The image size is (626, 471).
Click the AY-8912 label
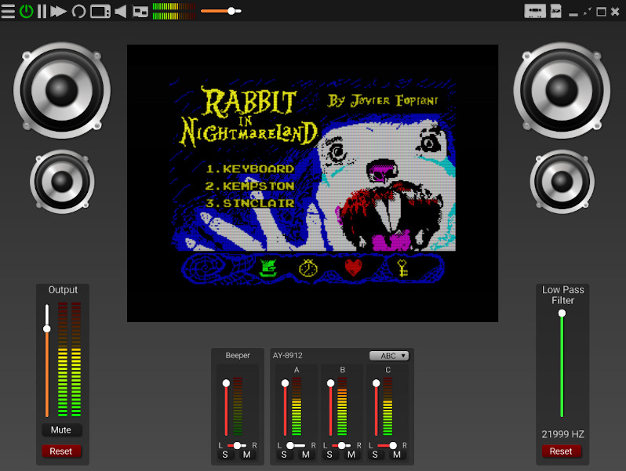[x=287, y=355]
